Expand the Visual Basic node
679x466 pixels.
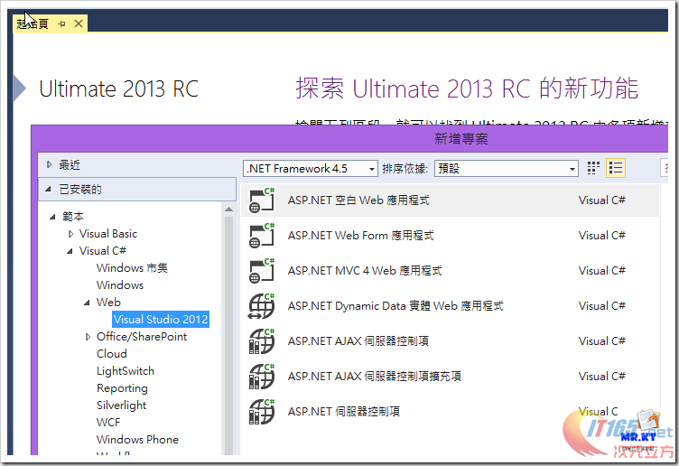(x=70, y=234)
